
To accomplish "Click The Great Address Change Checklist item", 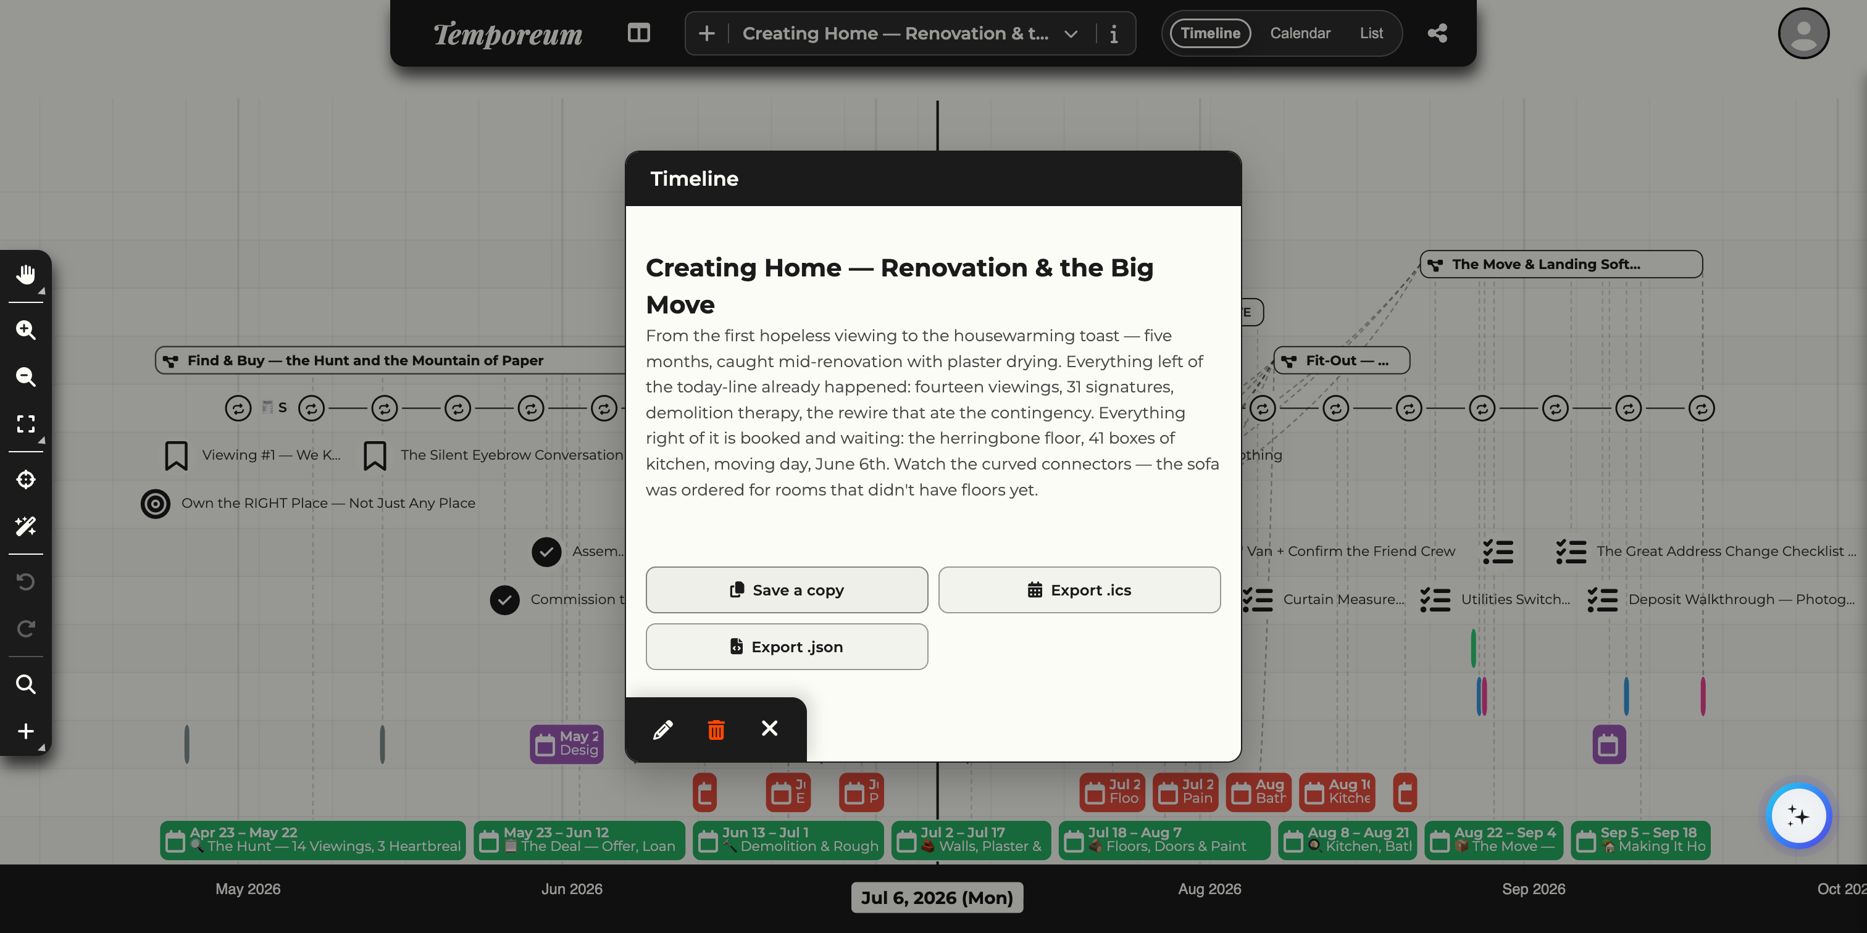I will 1726,551.
